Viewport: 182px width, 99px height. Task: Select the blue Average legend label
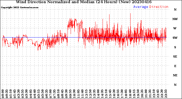pyautogui.click(x=141, y=7)
